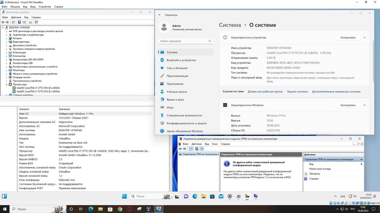Show hidden tray icons in guest taskbar
This screenshot has width=380, height=213.
pyautogui.click(x=335, y=196)
